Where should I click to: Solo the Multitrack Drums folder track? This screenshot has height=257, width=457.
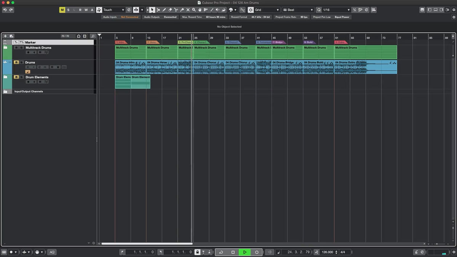click(21, 48)
